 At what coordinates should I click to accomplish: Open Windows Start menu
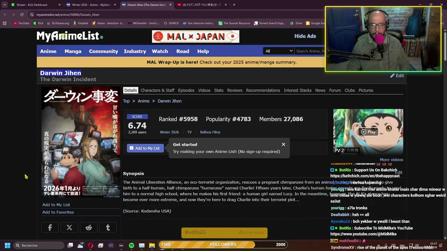[x=7, y=245]
